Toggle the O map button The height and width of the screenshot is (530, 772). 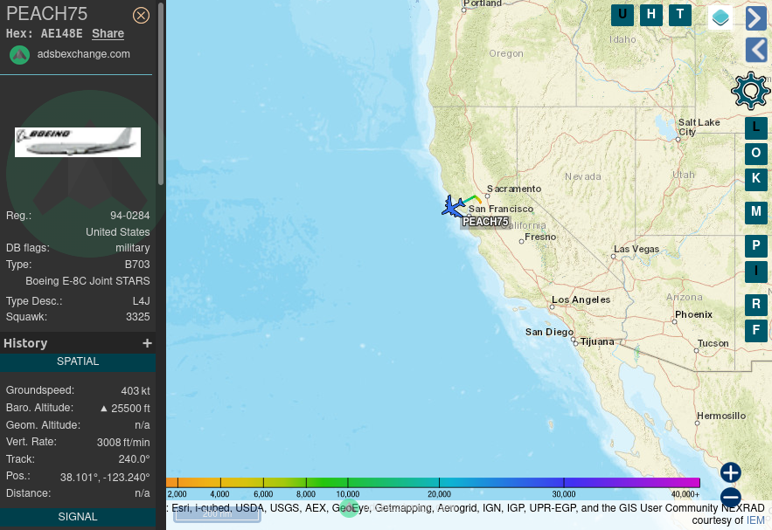[755, 154]
